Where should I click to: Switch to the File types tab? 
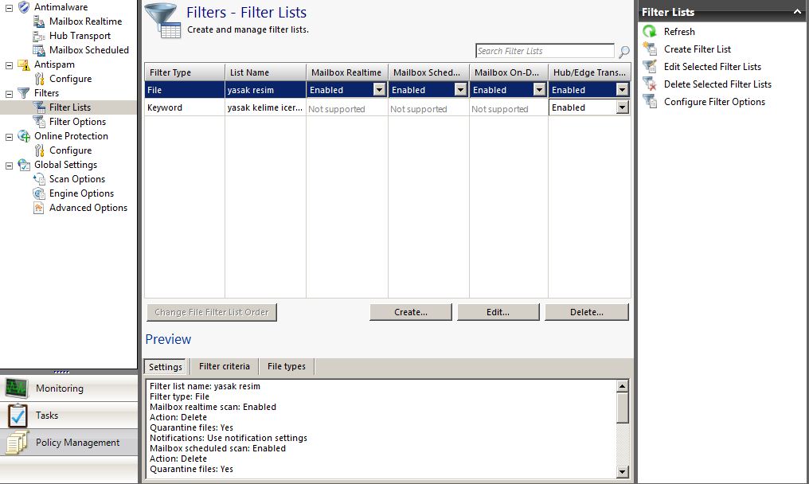click(286, 366)
